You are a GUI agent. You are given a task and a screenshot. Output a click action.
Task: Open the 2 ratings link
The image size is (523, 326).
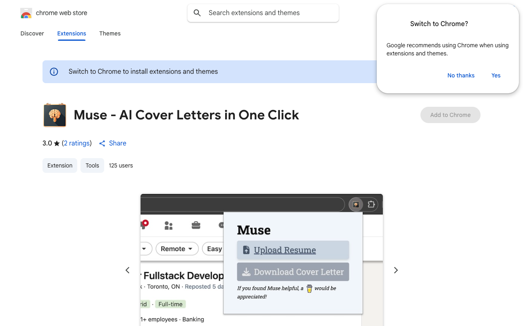click(x=77, y=143)
